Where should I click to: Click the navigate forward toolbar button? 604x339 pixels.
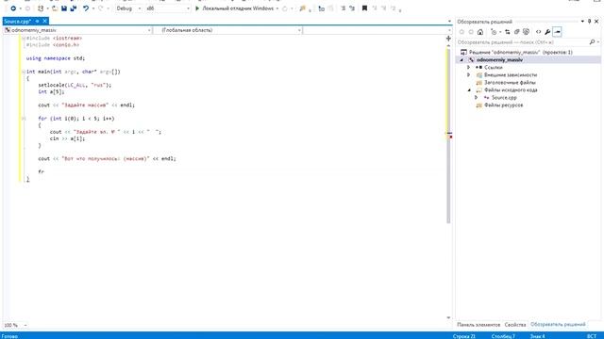[x=27, y=8]
